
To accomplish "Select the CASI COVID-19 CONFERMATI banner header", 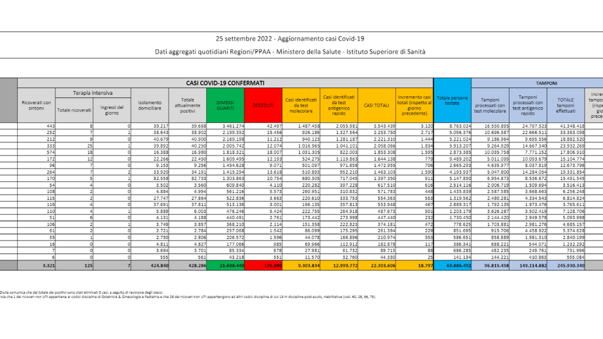I will [225, 83].
